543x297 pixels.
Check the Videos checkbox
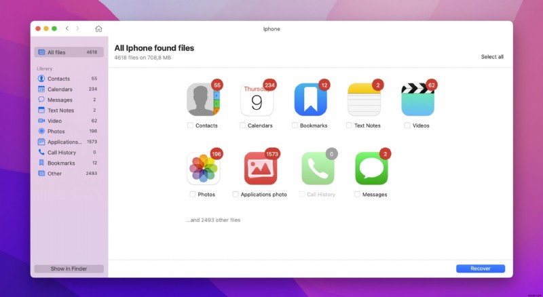(x=407, y=125)
